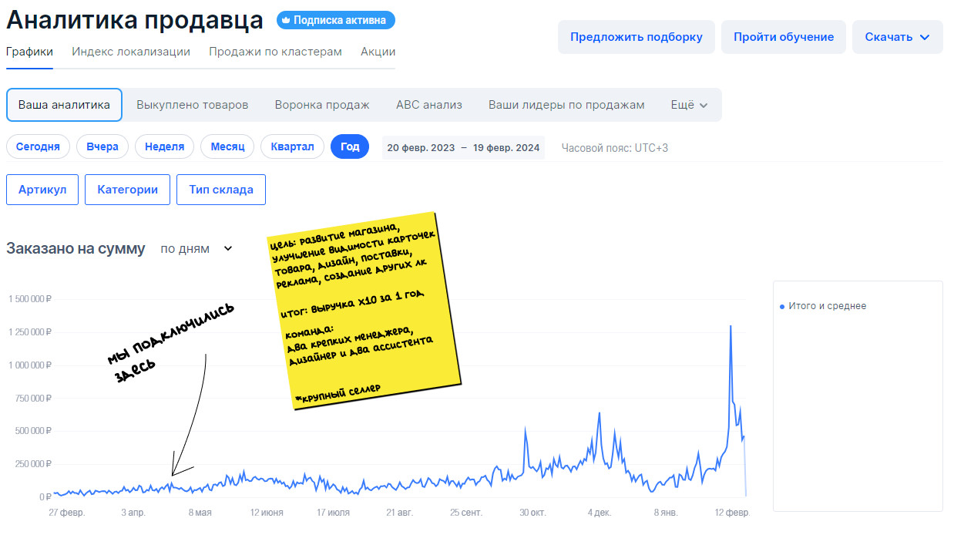The height and width of the screenshot is (535, 954).
Task: Select the Выкуплено товаров section
Action: (x=192, y=105)
